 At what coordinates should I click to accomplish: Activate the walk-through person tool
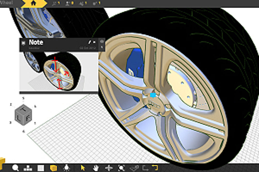coord(66,168)
